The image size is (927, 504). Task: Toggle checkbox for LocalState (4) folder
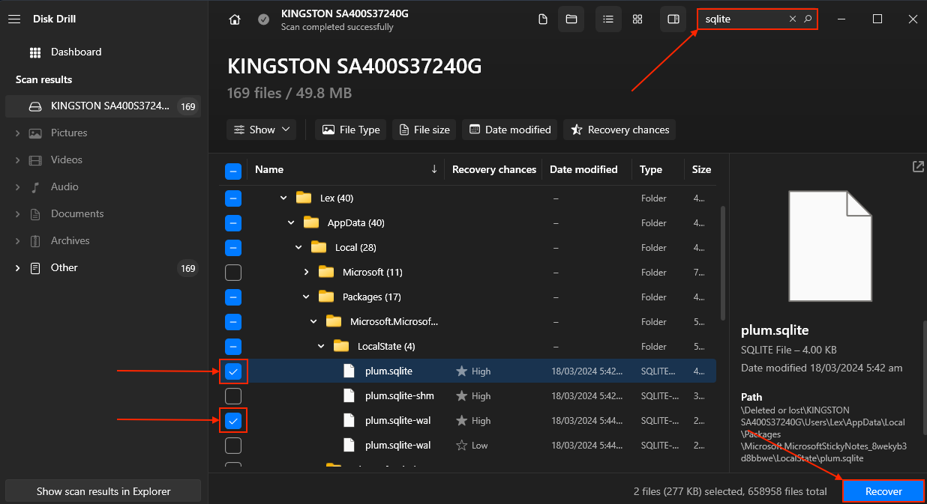(x=233, y=347)
